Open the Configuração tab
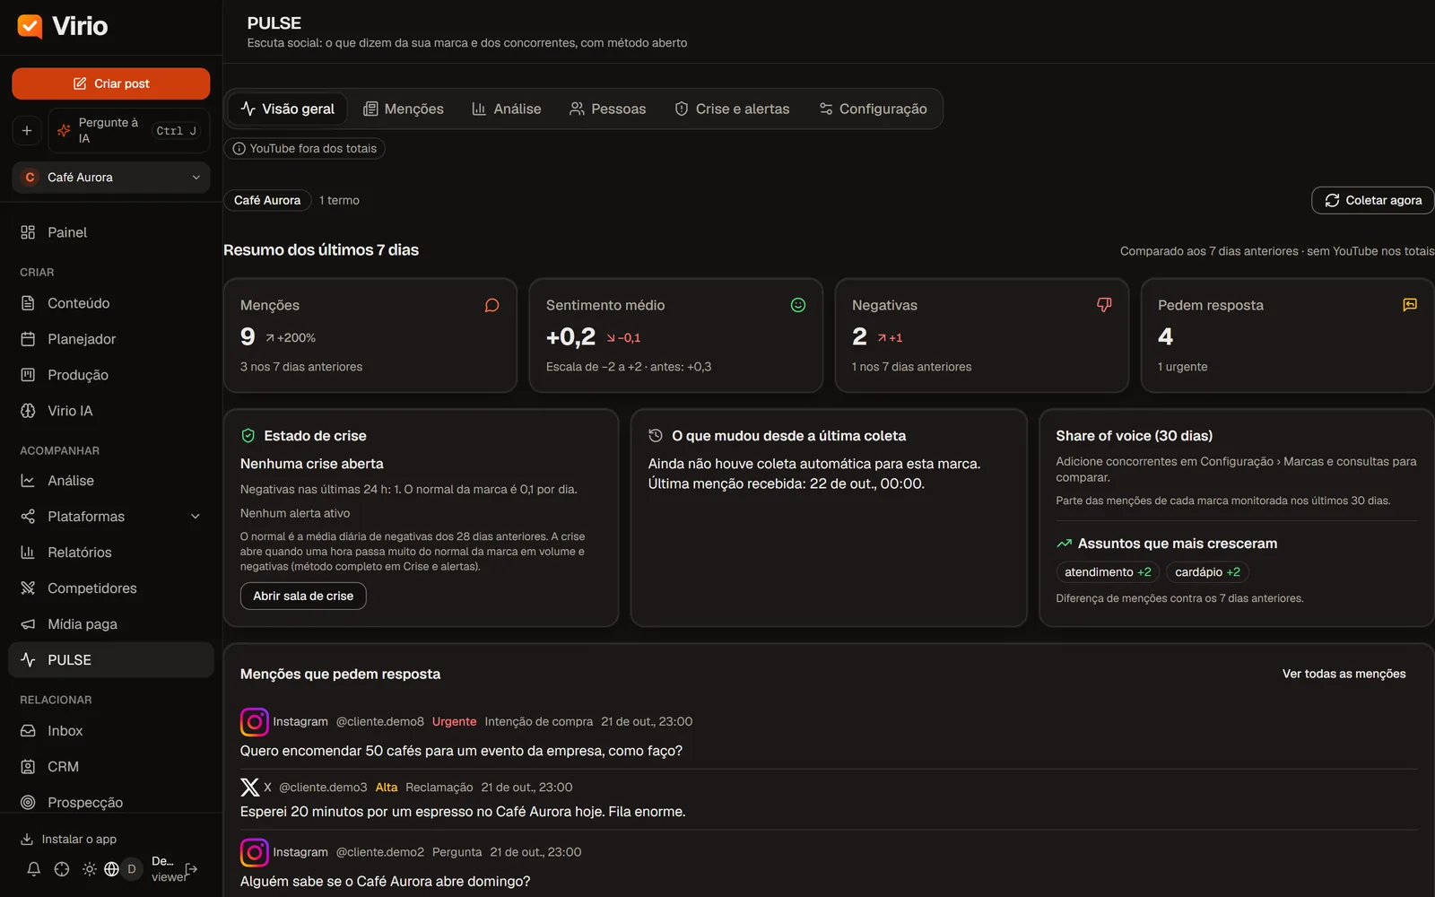Image resolution: width=1435 pixels, height=897 pixels. pyautogui.click(x=873, y=109)
